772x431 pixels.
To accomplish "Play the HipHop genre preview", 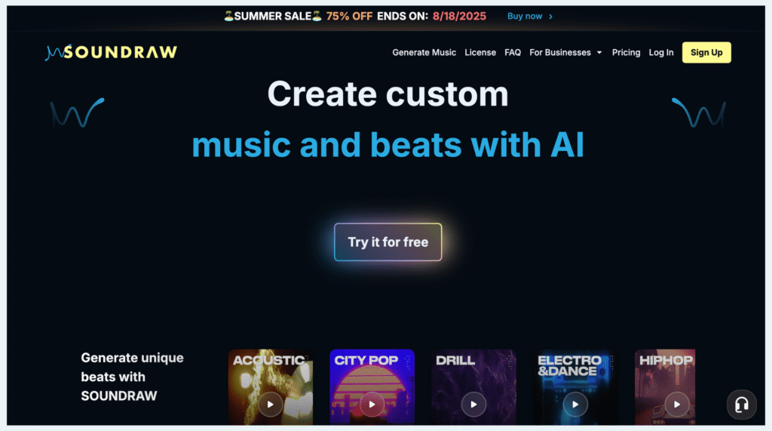I will pos(677,405).
